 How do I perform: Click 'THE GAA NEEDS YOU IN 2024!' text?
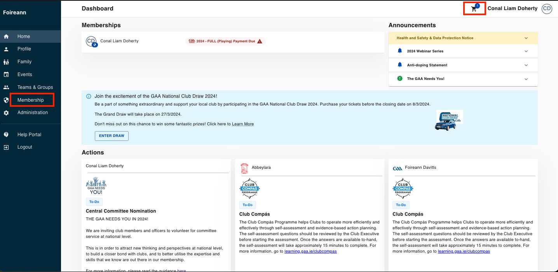click(117, 219)
